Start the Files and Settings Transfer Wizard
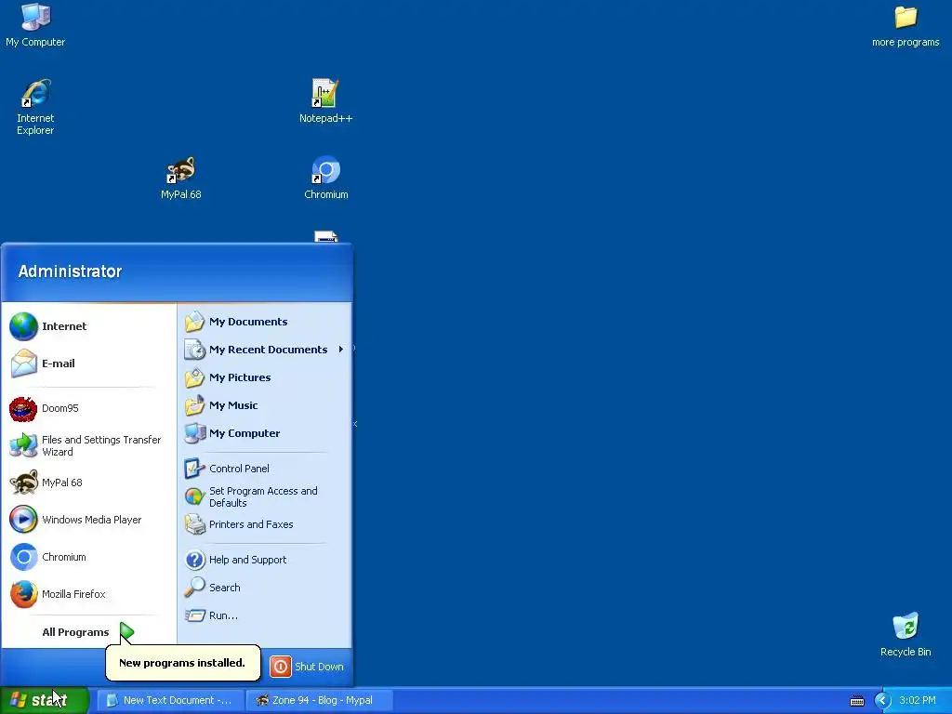The image size is (952, 714). (x=88, y=445)
